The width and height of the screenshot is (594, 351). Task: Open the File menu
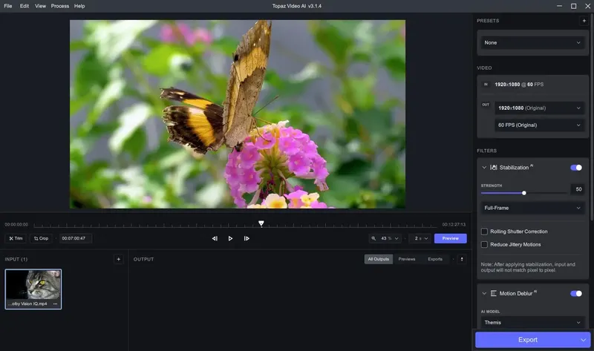(8, 6)
